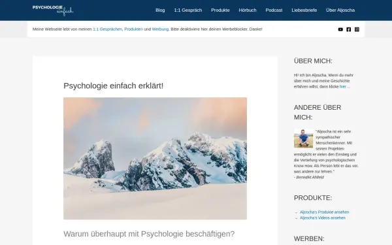Open Über Aljoscha in the navigation
Screen dimensions: 392x245
[340, 10]
